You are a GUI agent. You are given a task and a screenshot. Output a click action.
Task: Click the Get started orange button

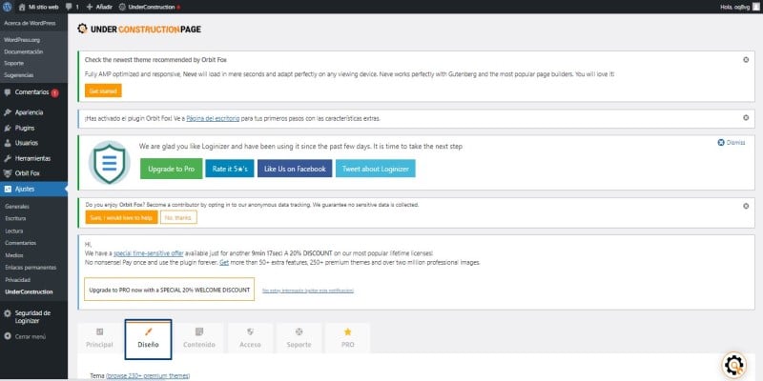103,90
